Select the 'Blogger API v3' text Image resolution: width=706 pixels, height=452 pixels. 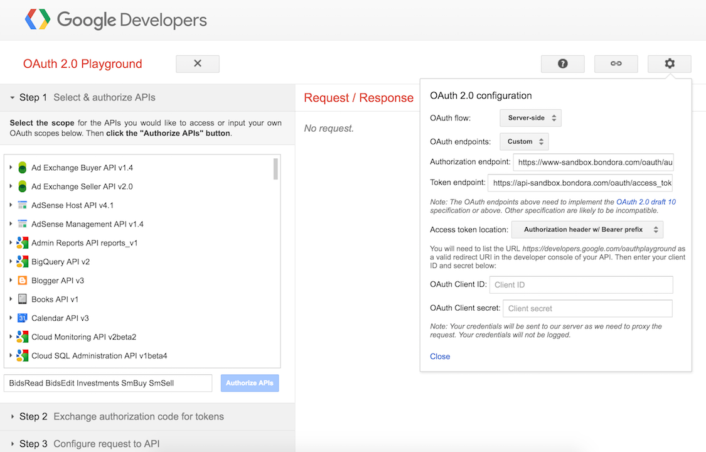[58, 281]
